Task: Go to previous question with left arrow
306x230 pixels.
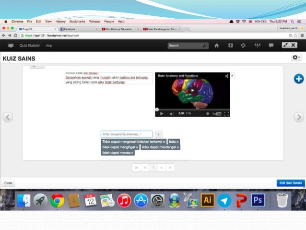Action: (x=8, y=117)
